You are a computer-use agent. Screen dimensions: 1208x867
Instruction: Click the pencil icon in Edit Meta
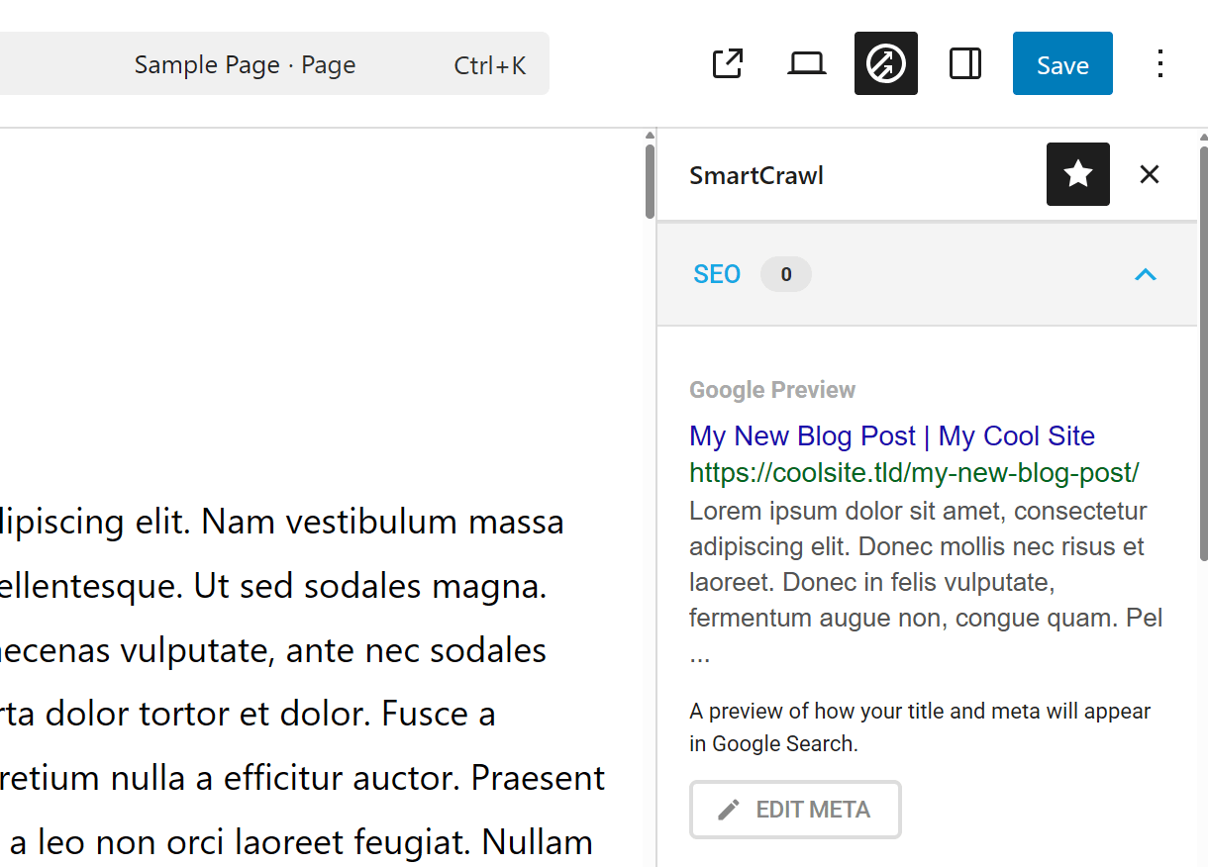[x=729, y=810]
